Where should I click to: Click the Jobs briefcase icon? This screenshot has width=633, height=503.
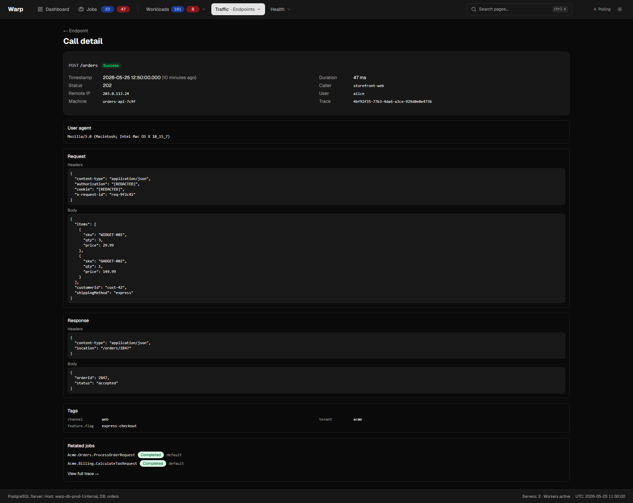point(81,9)
